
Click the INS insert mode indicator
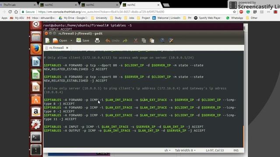pos(236,150)
